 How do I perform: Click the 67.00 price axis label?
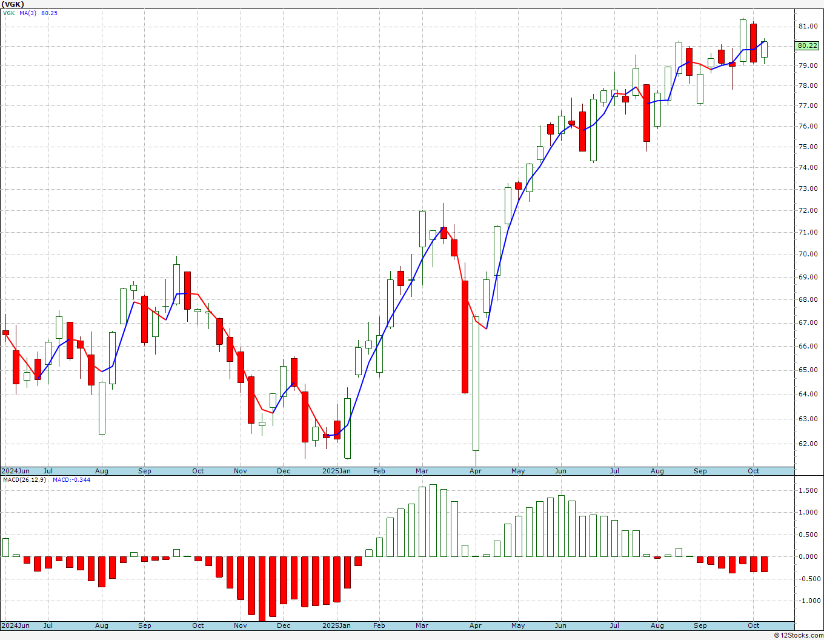coord(808,322)
